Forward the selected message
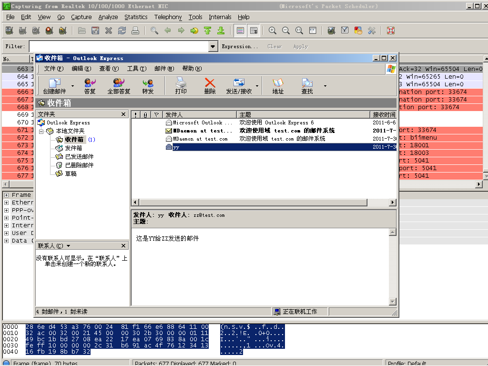 pyautogui.click(x=148, y=86)
